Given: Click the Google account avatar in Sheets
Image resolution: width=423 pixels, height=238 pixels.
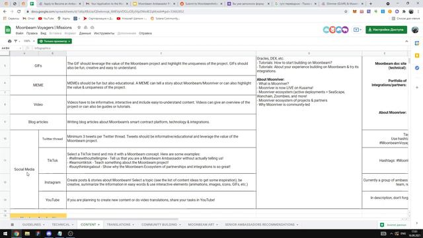Looking at the screenshot, I should (x=415, y=30).
